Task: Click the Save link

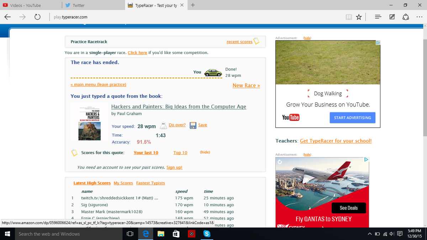Action: (x=202, y=125)
